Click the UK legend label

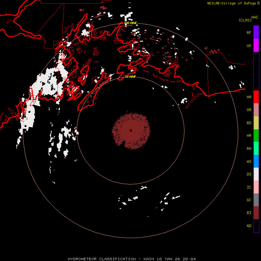tap(249, 46)
